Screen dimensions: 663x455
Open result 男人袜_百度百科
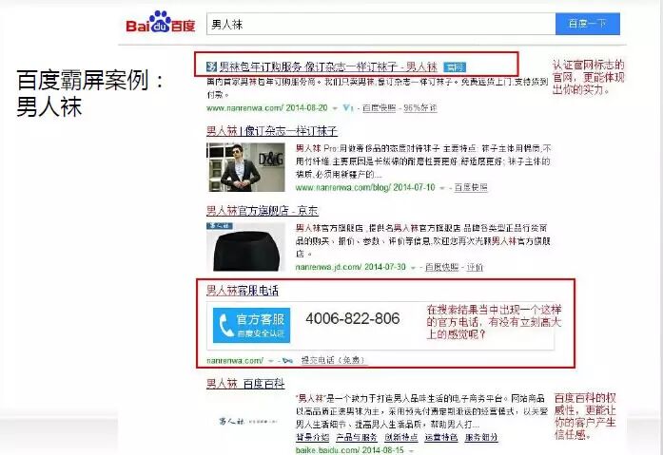tap(245, 383)
